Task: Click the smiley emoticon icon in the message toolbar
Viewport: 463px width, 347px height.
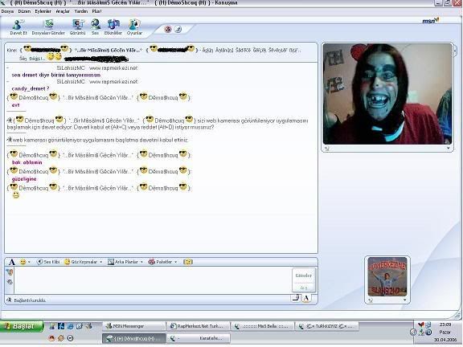Action: point(23,262)
